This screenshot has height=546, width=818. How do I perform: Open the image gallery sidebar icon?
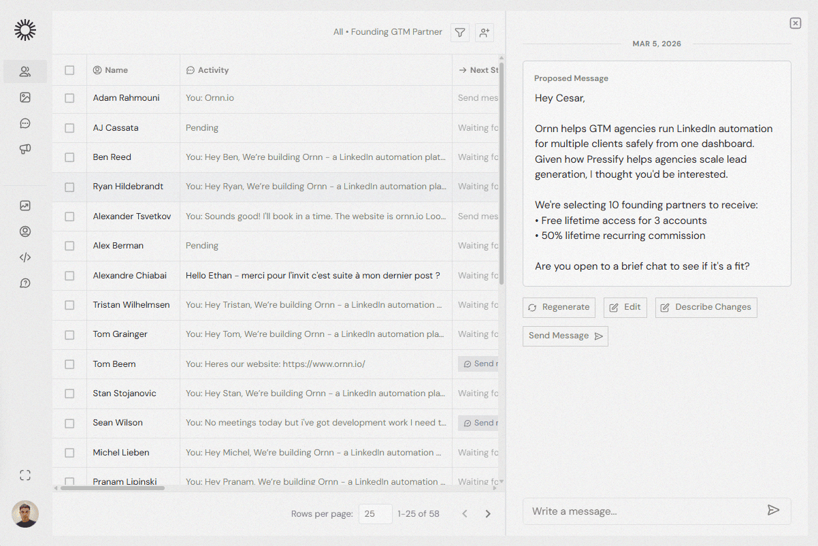coord(25,97)
